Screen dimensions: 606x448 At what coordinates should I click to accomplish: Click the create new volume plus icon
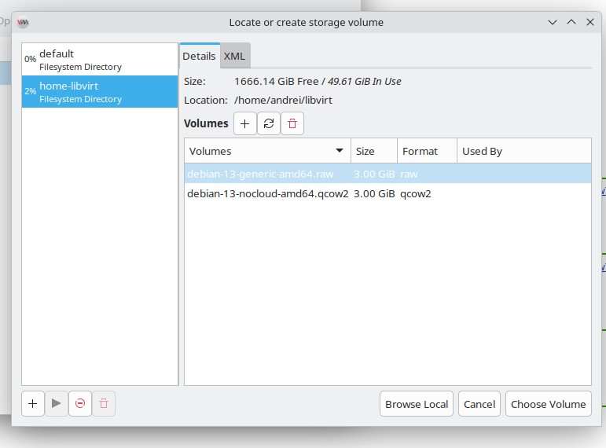click(245, 123)
